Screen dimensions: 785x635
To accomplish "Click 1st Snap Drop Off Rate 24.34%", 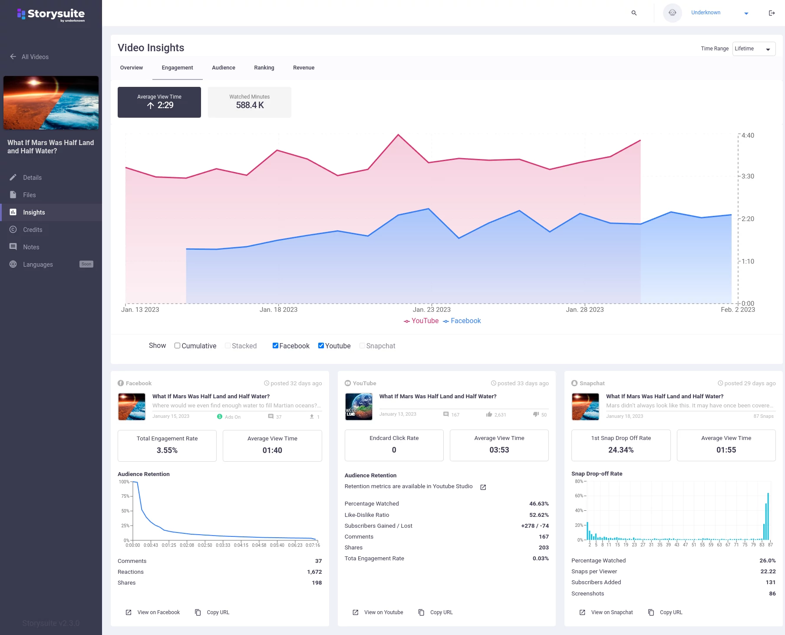I will coord(621,445).
